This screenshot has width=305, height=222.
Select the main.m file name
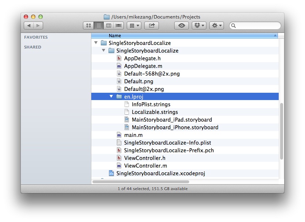click(133, 135)
